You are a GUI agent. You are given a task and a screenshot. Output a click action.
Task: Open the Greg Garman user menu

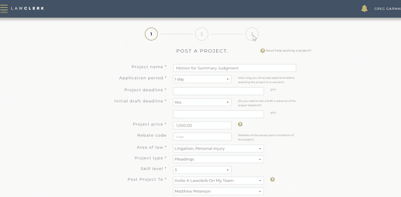(387, 9)
